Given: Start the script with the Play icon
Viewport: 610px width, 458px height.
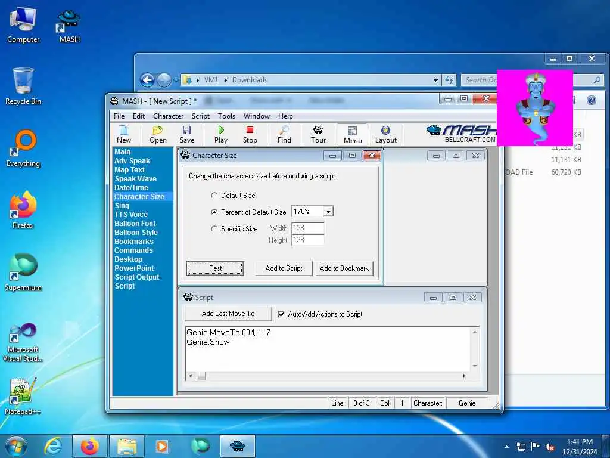Looking at the screenshot, I should pyautogui.click(x=220, y=134).
